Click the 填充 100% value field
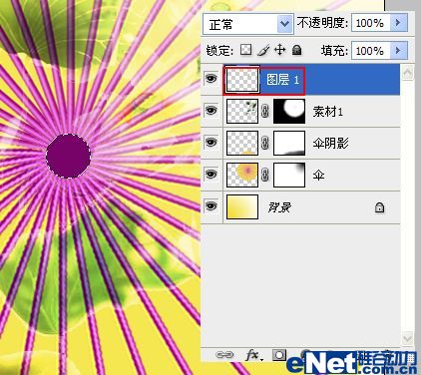 click(x=370, y=51)
